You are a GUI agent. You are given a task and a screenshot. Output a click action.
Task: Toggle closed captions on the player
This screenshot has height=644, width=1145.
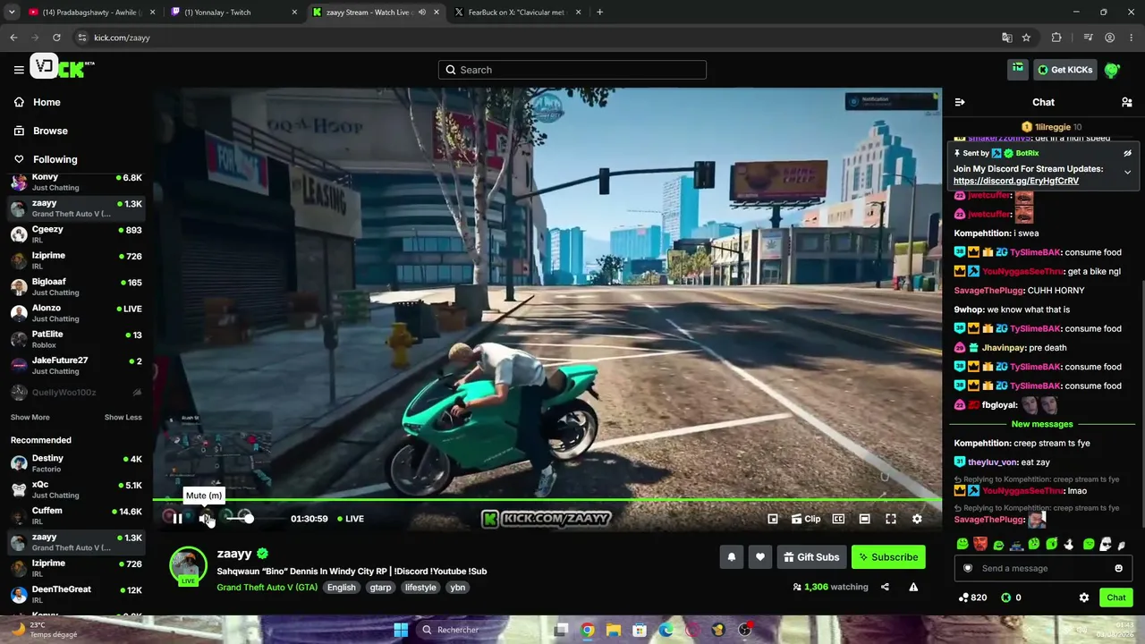[x=838, y=519]
